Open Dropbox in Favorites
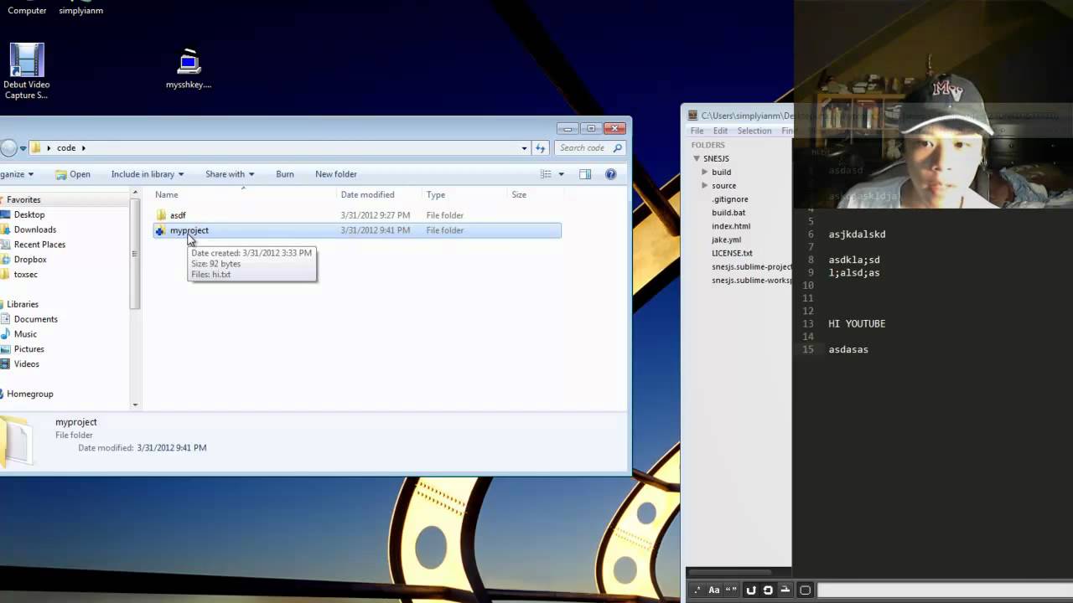Screen dimensions: 1073x603 point(30,260)
